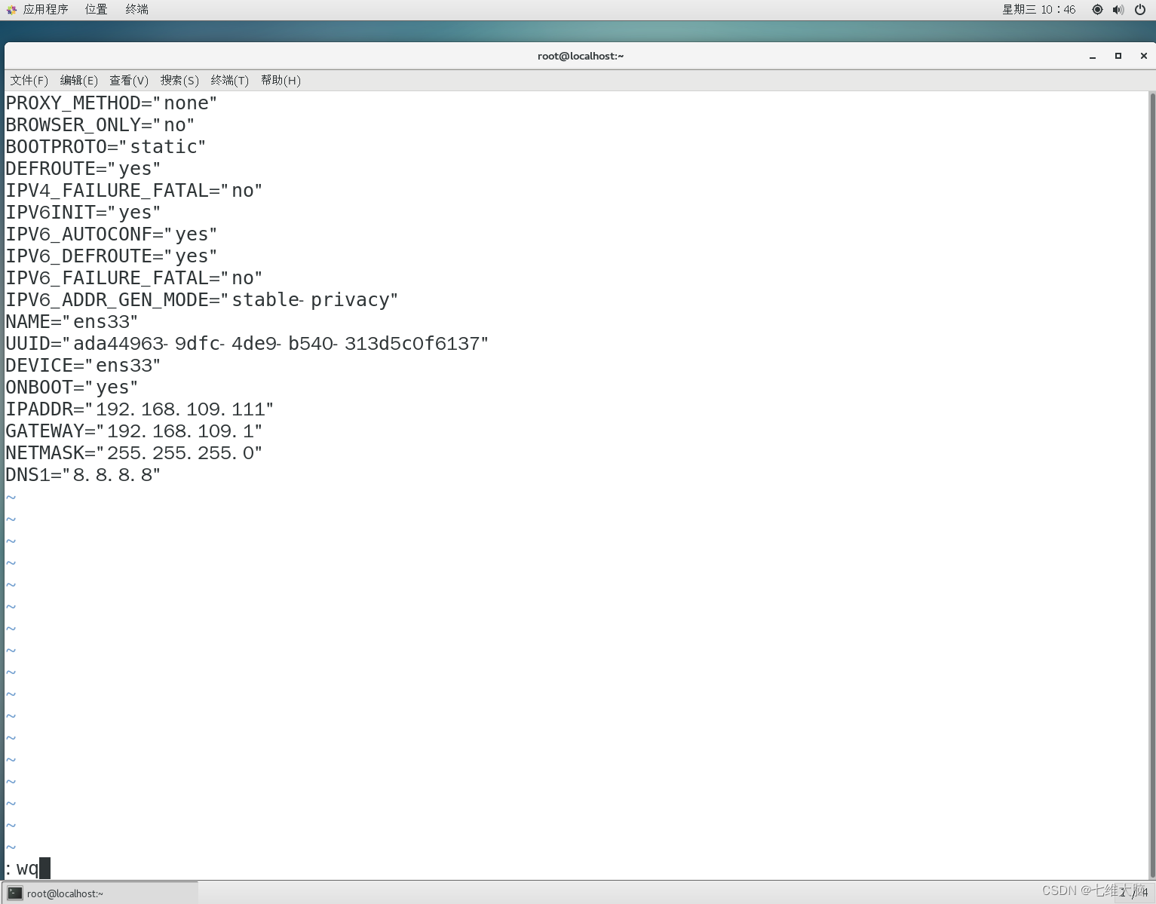1156x904 pixels.
Task: Open the 应用程序 (Applications) menu
Action: [x=46, y=10]
